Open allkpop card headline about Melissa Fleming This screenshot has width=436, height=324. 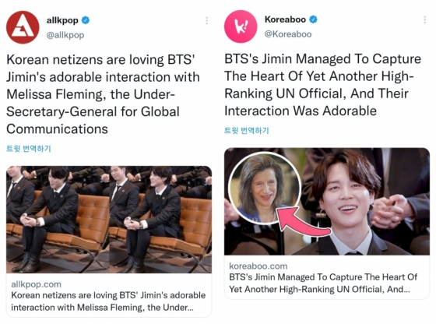108,301
